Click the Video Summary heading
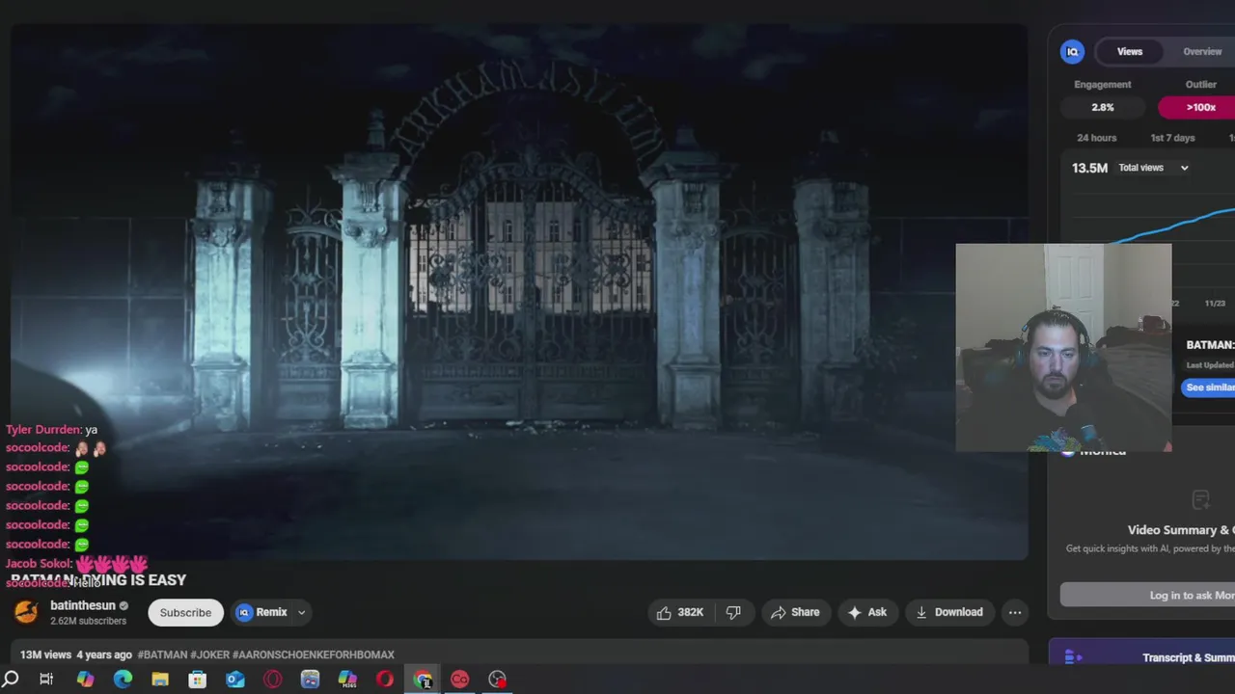This screenshot has height=694, width=1235. pyautogui.click(x=1181, y=530)
